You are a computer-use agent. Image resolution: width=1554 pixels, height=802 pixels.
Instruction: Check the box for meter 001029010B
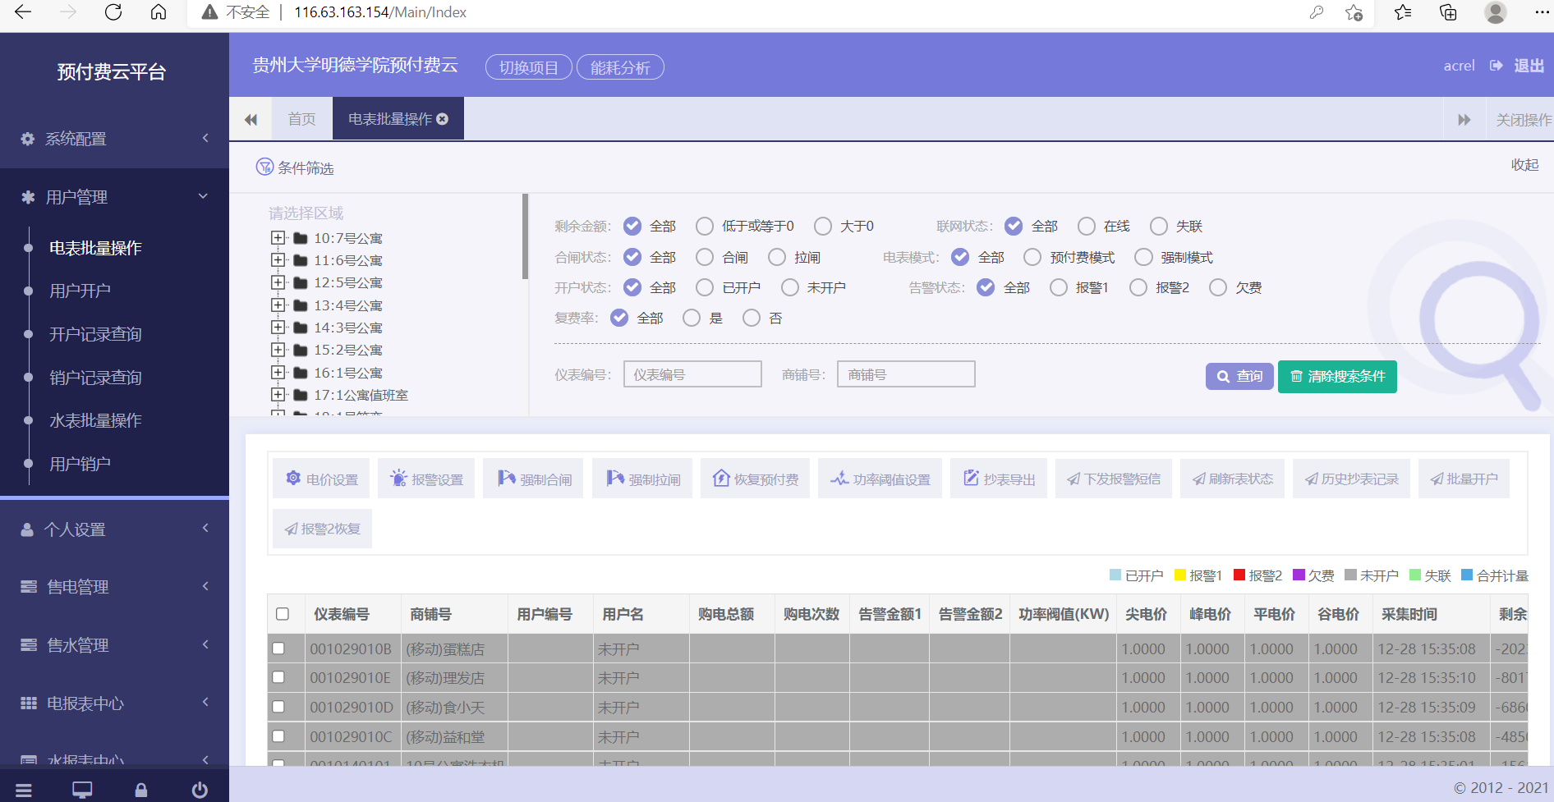coord(278,648)
